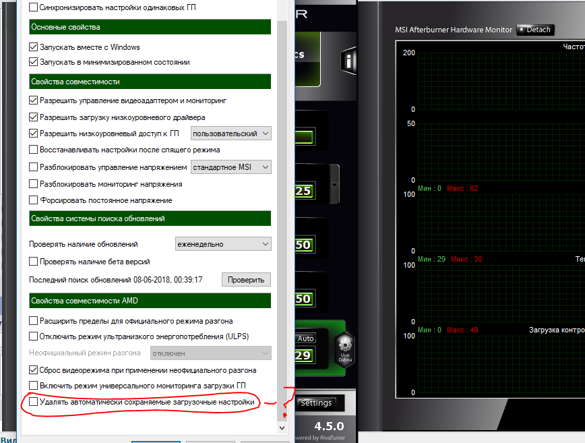Viewport: 585px width, 443px height.
Task: Toggle Разрешить низкоуровневый доступ к ГП
Action: 33,134
